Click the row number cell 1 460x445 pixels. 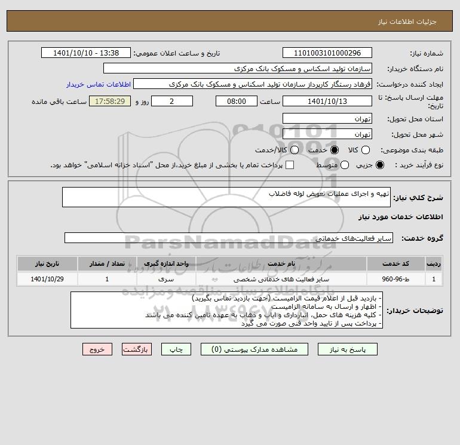click(x=434, y=279)
